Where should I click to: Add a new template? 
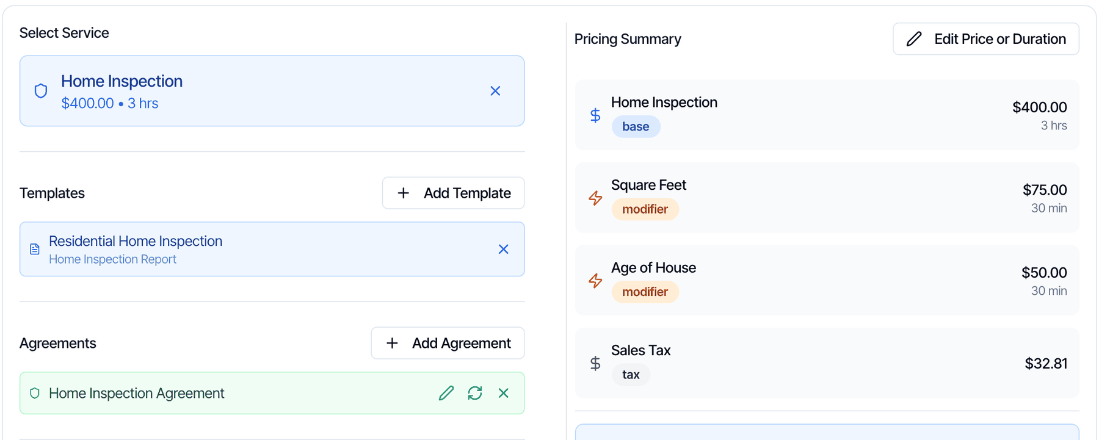(453, 193)
